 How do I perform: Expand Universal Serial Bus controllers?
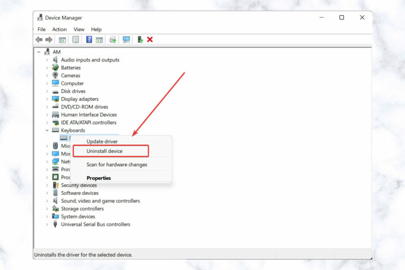[x=47, y=224]
